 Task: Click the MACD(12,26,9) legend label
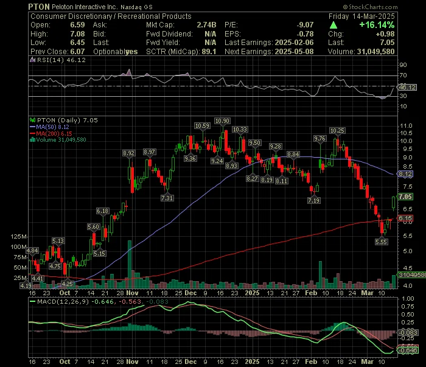63,301
